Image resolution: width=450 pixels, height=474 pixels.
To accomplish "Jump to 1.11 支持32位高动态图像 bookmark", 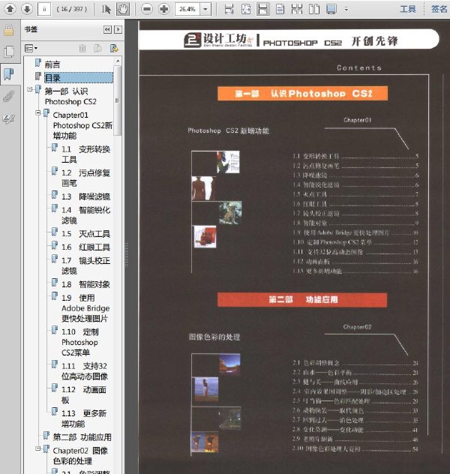I will pyautogui.click(x=85, y=371).
